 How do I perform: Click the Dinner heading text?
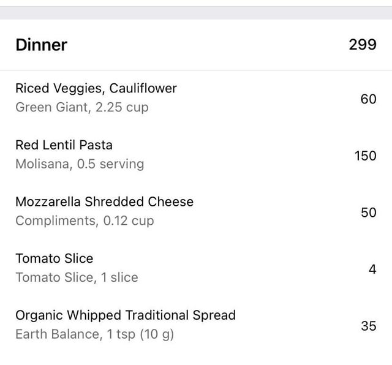[42, 45]
